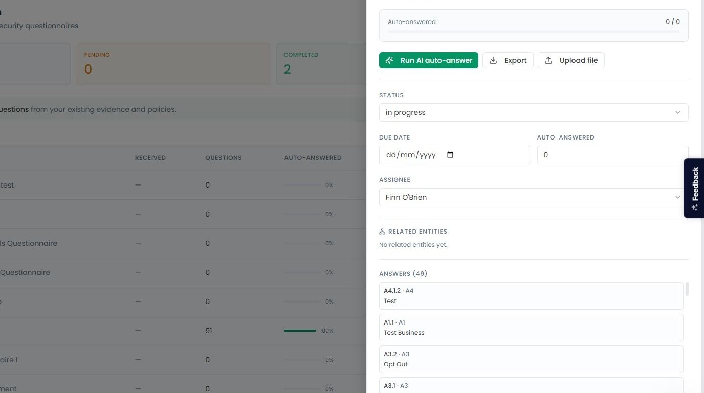Image resolution: width=704 pixels, height=393 pixels.
Task: Click the Answers (49) heading
Action: click(403, 274)
